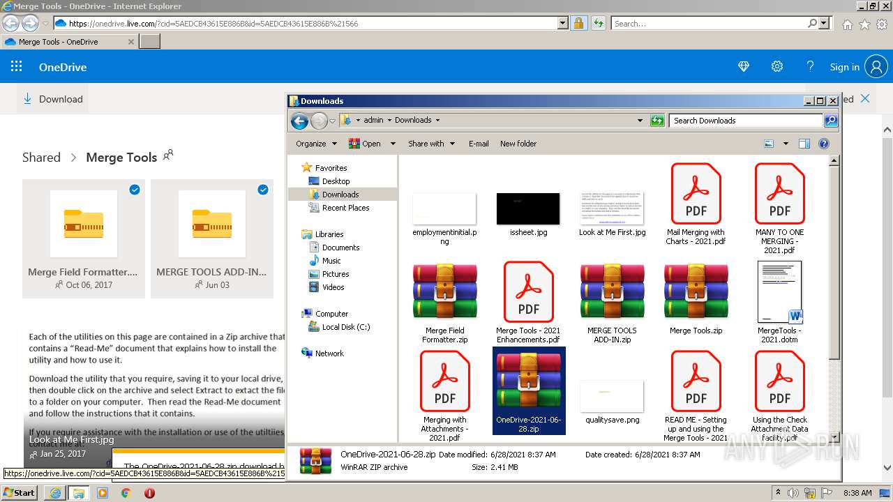Expand the Downloads address bar history dropdown
The image size is (893, 502).
[640, 121]
